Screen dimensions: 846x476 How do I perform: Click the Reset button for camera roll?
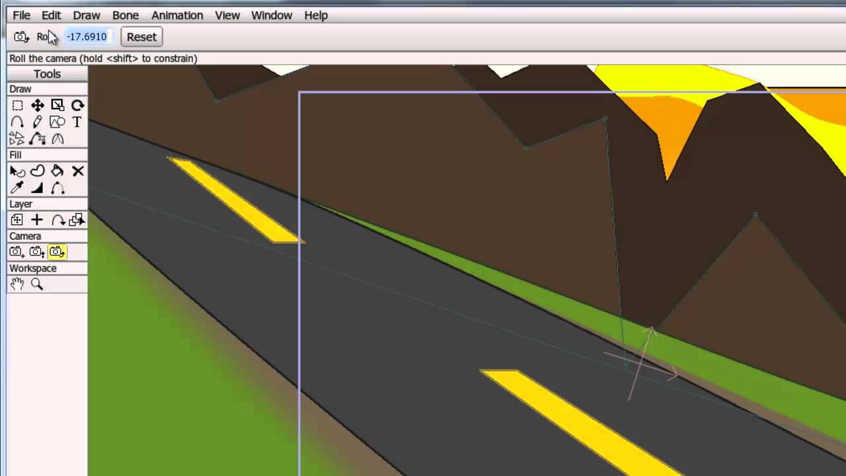[141, 37]
